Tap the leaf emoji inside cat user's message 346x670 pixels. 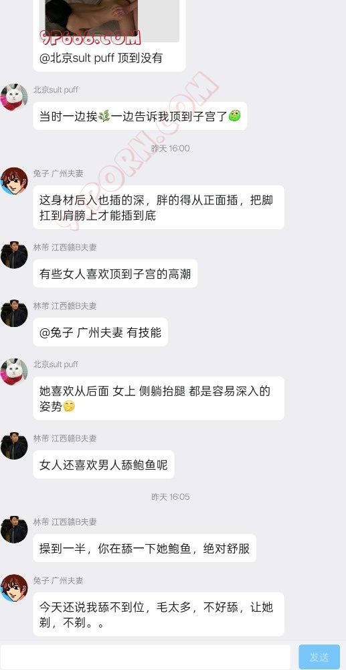104,116
